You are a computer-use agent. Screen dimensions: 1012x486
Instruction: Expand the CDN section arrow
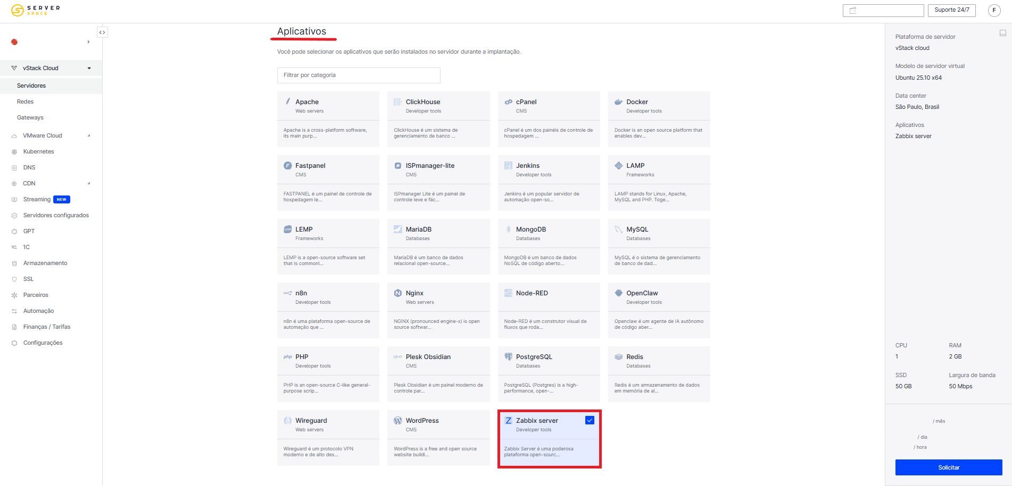tap(89, 183)
